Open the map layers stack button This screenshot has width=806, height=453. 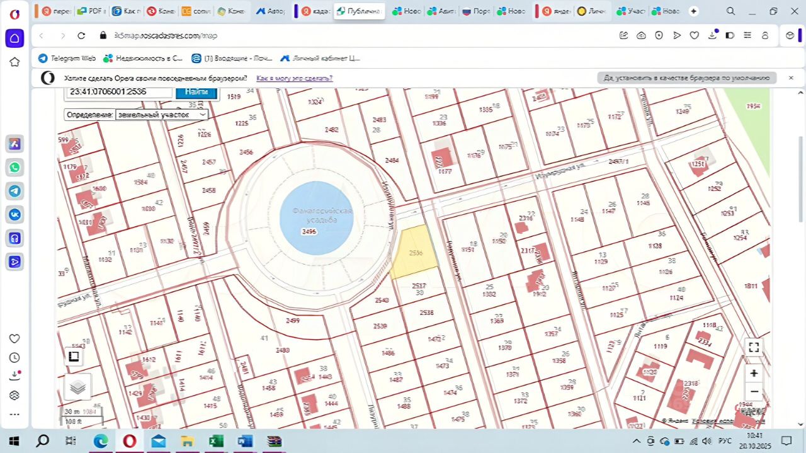(x=78, y=386)
